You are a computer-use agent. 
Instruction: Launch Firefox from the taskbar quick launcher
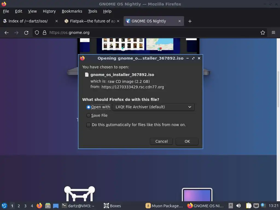tap(39, 206)
